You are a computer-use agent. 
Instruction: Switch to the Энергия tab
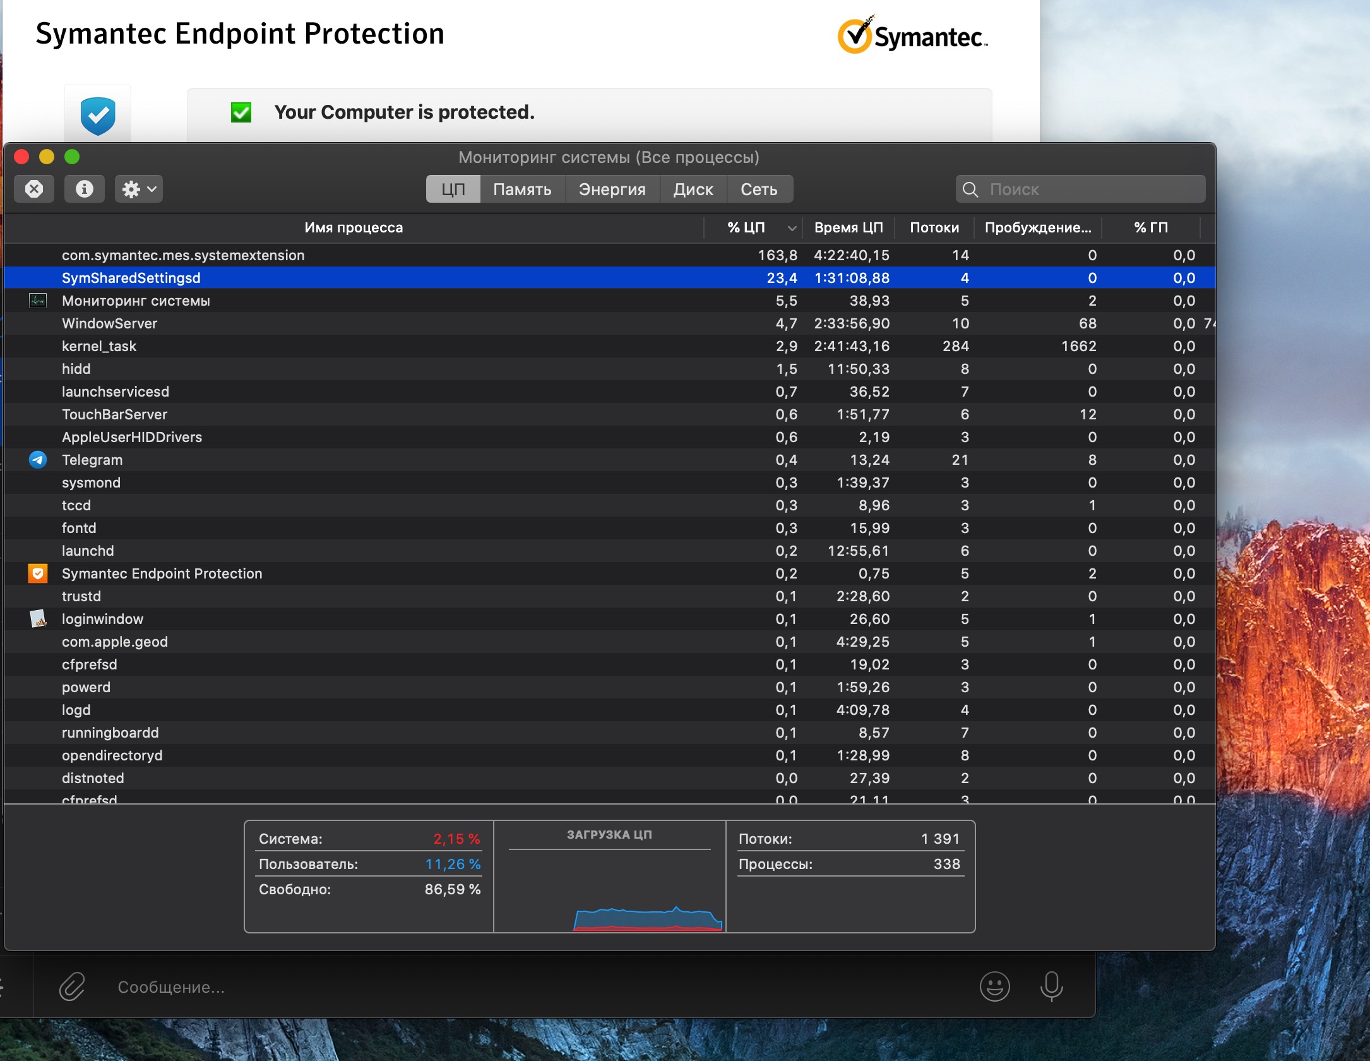tap(612, 189)
